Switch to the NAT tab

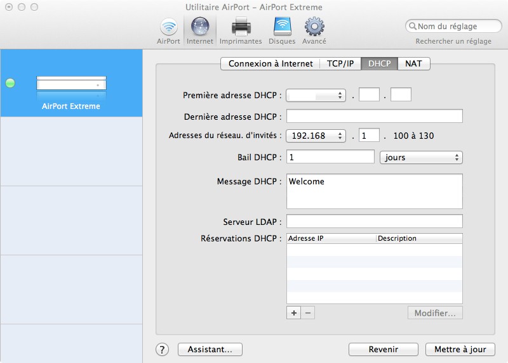coord(413,63)
